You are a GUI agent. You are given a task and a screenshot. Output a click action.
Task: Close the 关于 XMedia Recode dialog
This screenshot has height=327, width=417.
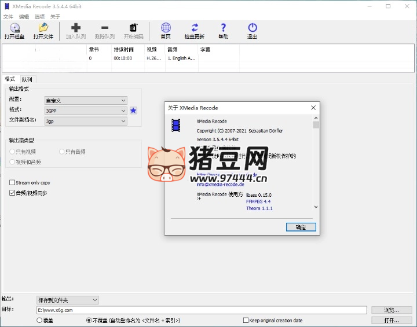(x=313, y=108)
